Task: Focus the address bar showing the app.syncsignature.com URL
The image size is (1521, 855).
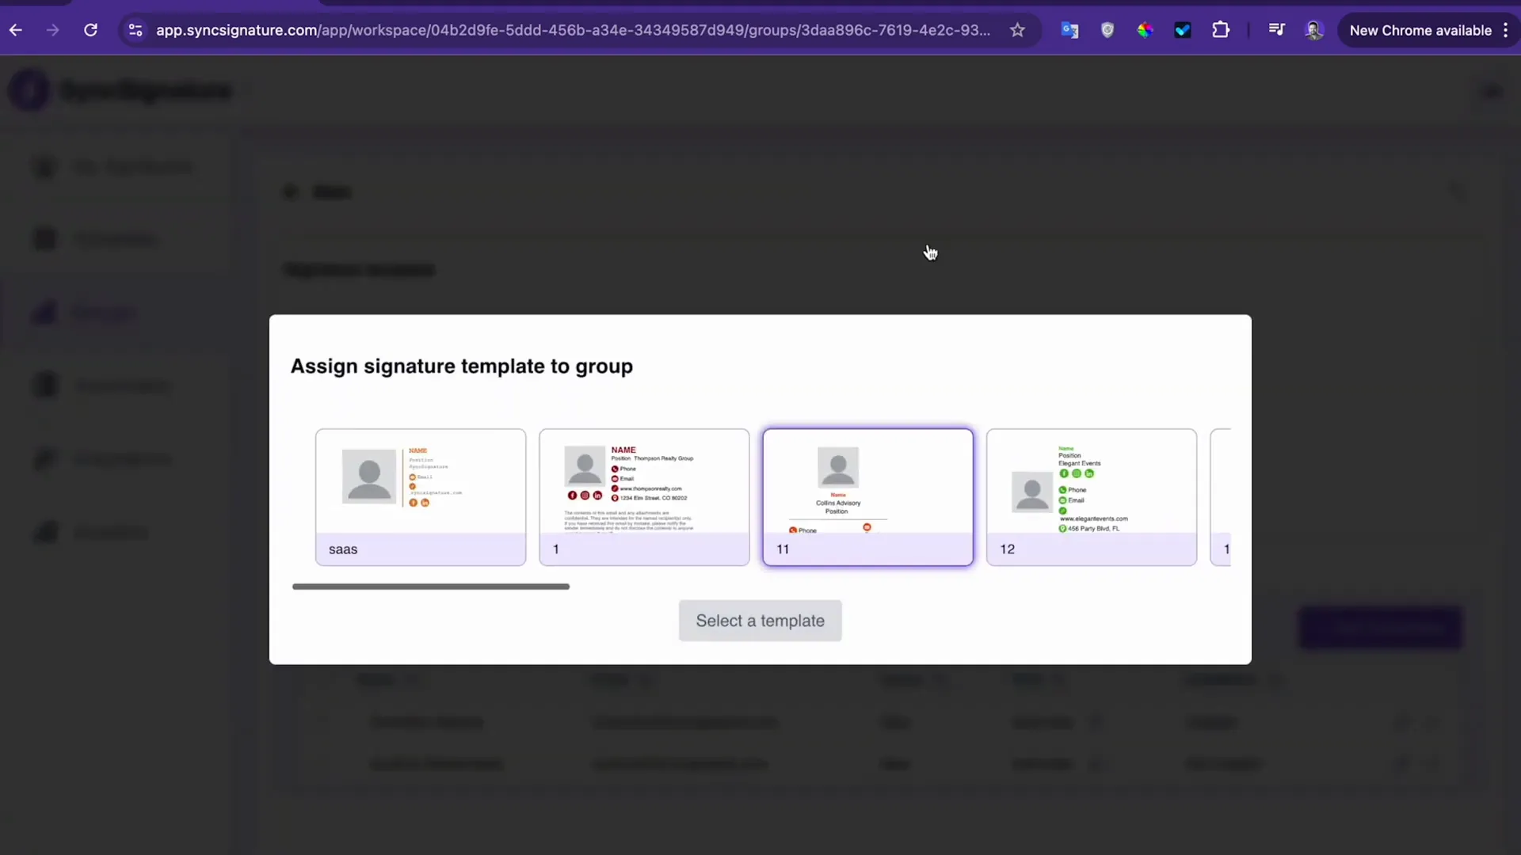Action: click(572, 30)
